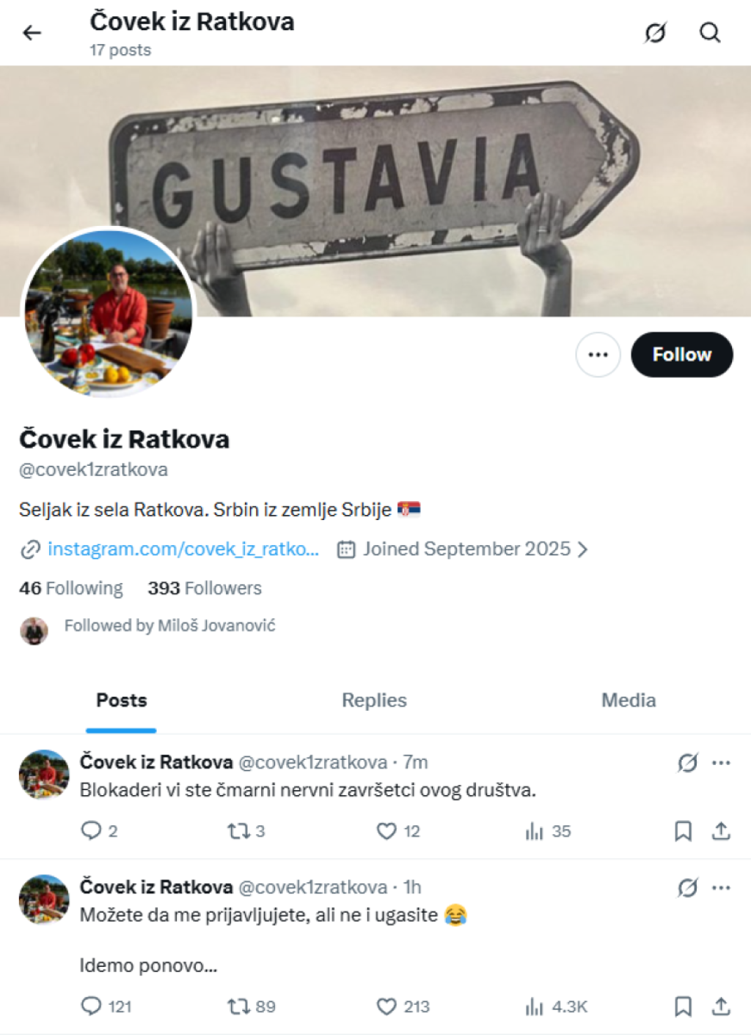The image size is (751, 1035).
Task: Repost the Blokaderi post
Action: (246, 831)
